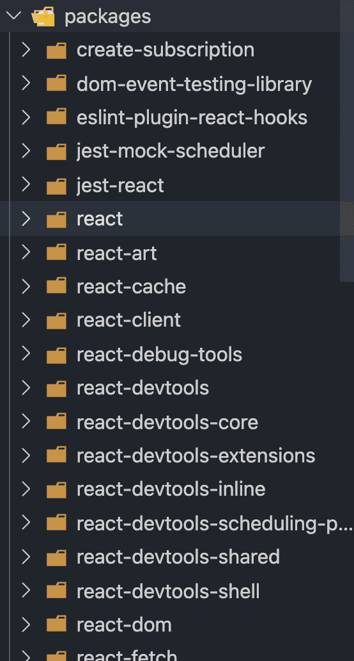This screenshot has width=354, height=661.
Task: Collapse the packages folder chevron
Action: tap(13, 16)
